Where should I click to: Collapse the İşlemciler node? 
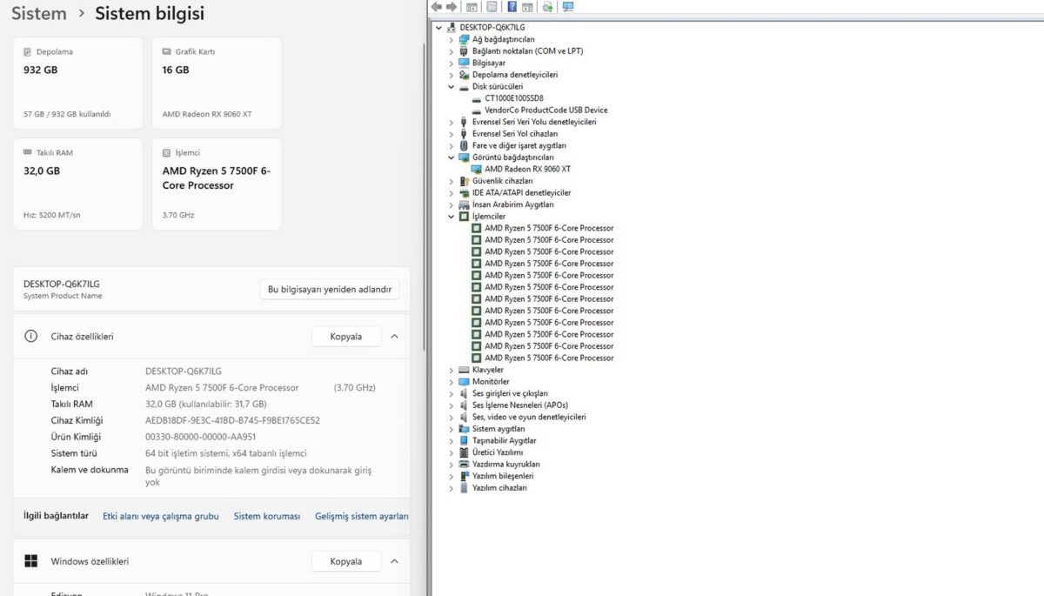[x=451, y=217]
